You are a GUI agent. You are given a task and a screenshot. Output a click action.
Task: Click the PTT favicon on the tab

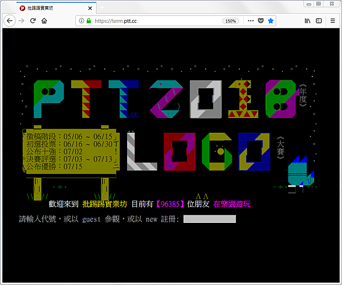point(22,9)
